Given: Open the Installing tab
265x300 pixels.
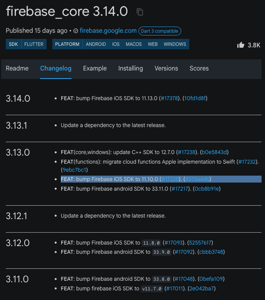Looking at the screenshot, I should click(x=130, y=68).
